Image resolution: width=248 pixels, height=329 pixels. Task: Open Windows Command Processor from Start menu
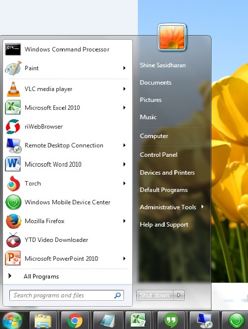click(68, 49)
